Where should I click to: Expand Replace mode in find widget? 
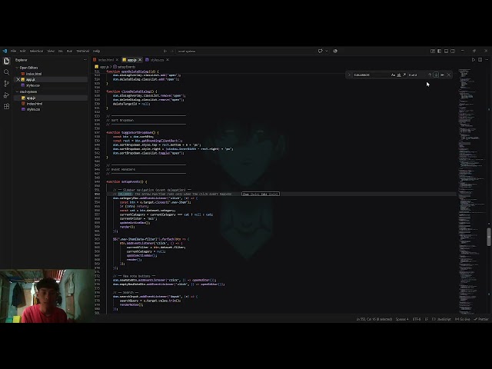pos(349,75)
